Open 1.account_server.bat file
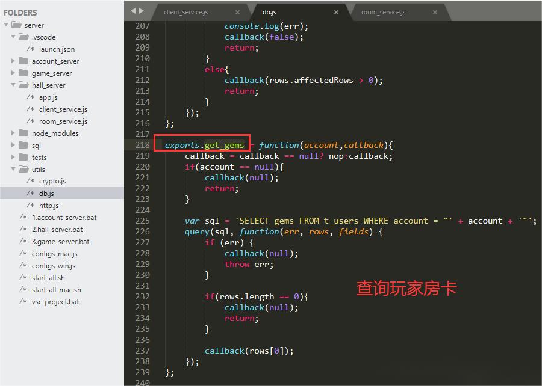 pos(64,217)
